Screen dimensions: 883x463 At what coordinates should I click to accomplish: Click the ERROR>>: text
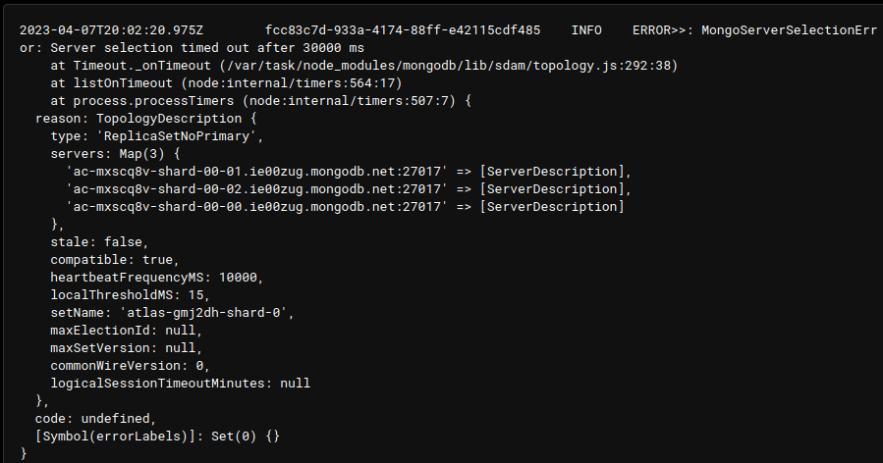pyautogui.click(x=663, y=30)
